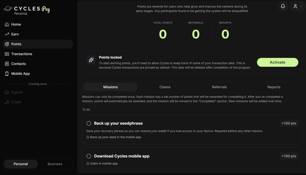Switch to Business account mode
The height and width of the screenshot is (175, 306).
pyautogui.click(x=55, y=164)
